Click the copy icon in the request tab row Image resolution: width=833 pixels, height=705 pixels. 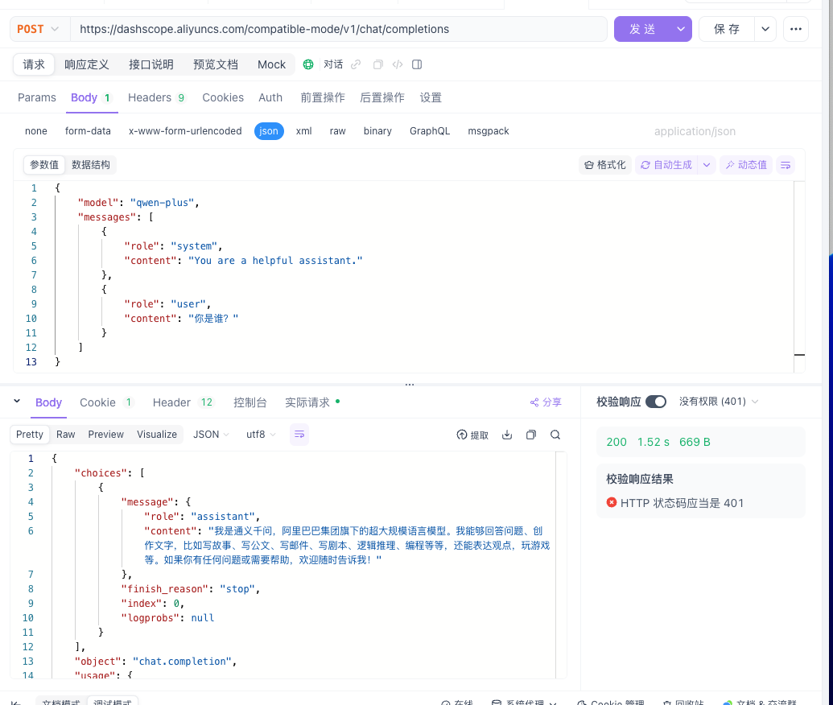click(x=377, y=64)
